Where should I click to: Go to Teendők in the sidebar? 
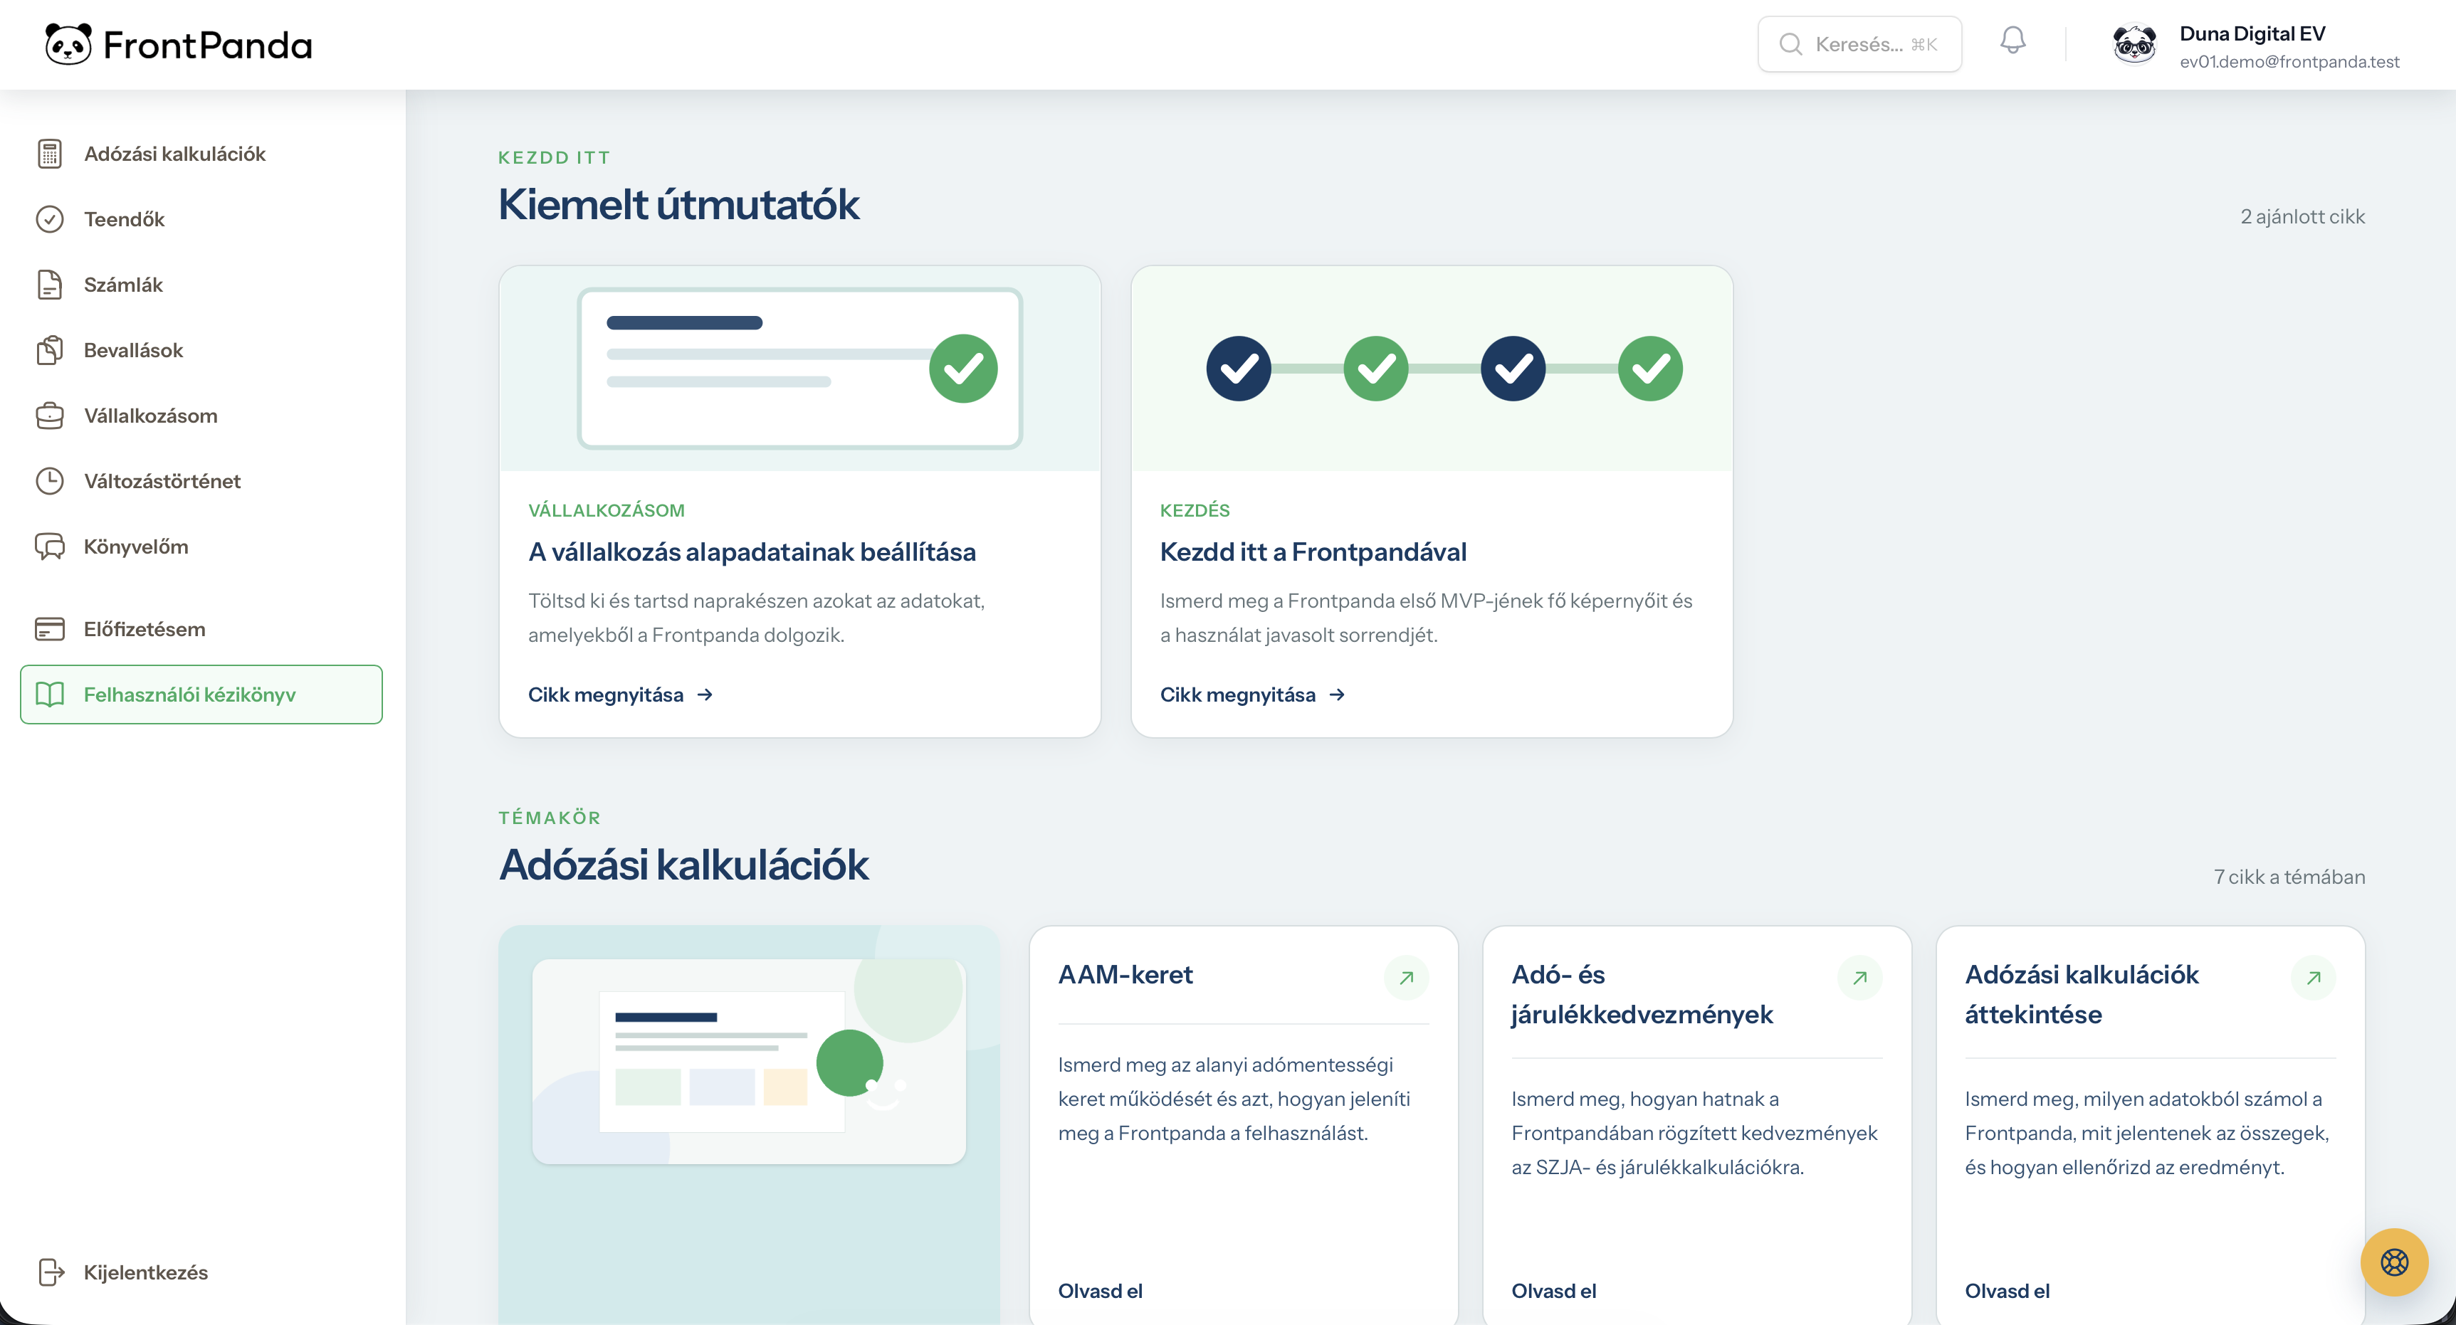tap(201, 219)
